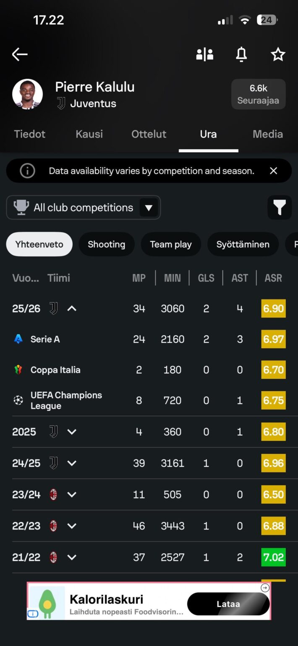Switch to the Ottelut tab
This screenshot has width=298, height=646.
149,134
